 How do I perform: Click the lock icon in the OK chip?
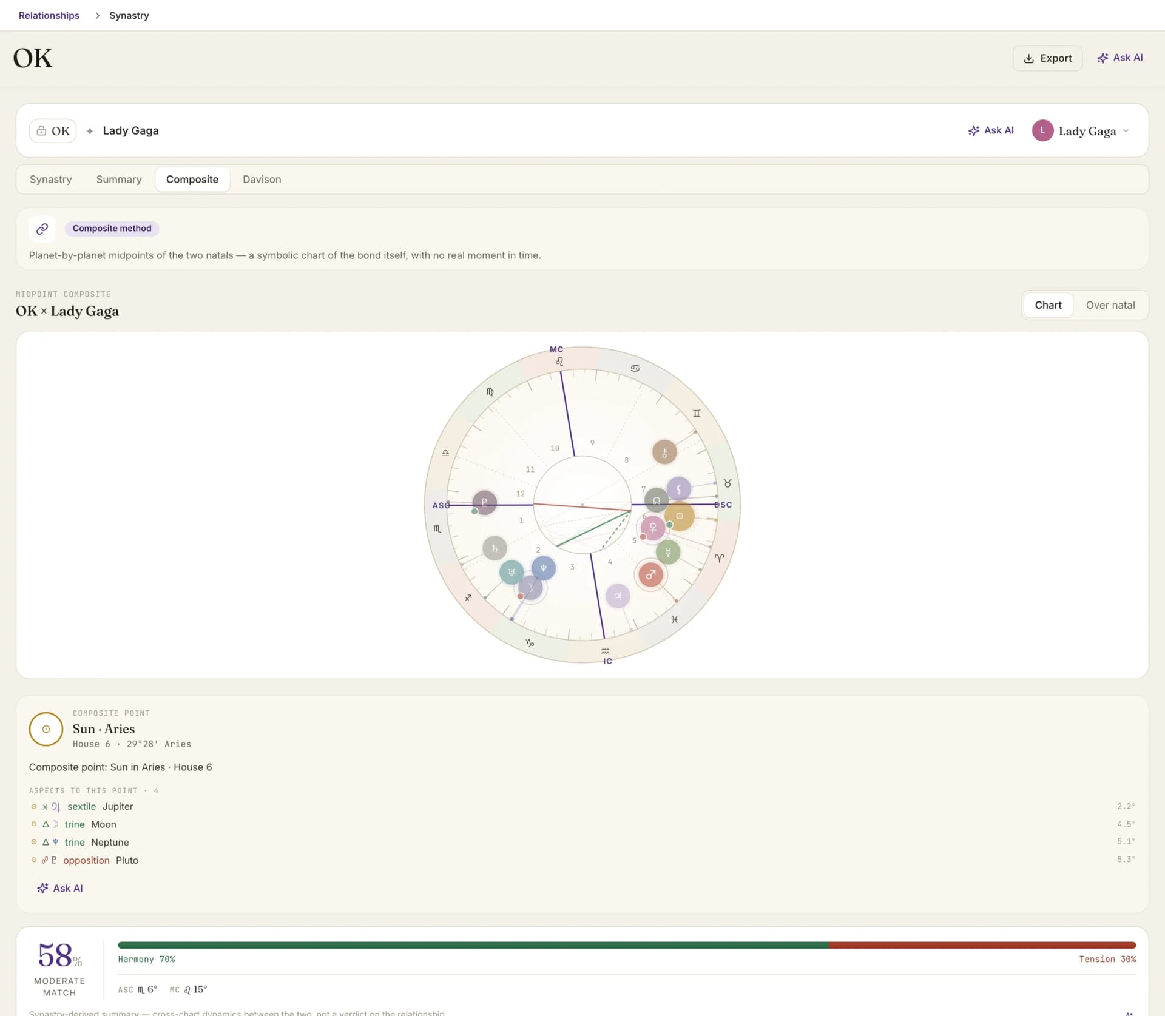tap(41, 131)
